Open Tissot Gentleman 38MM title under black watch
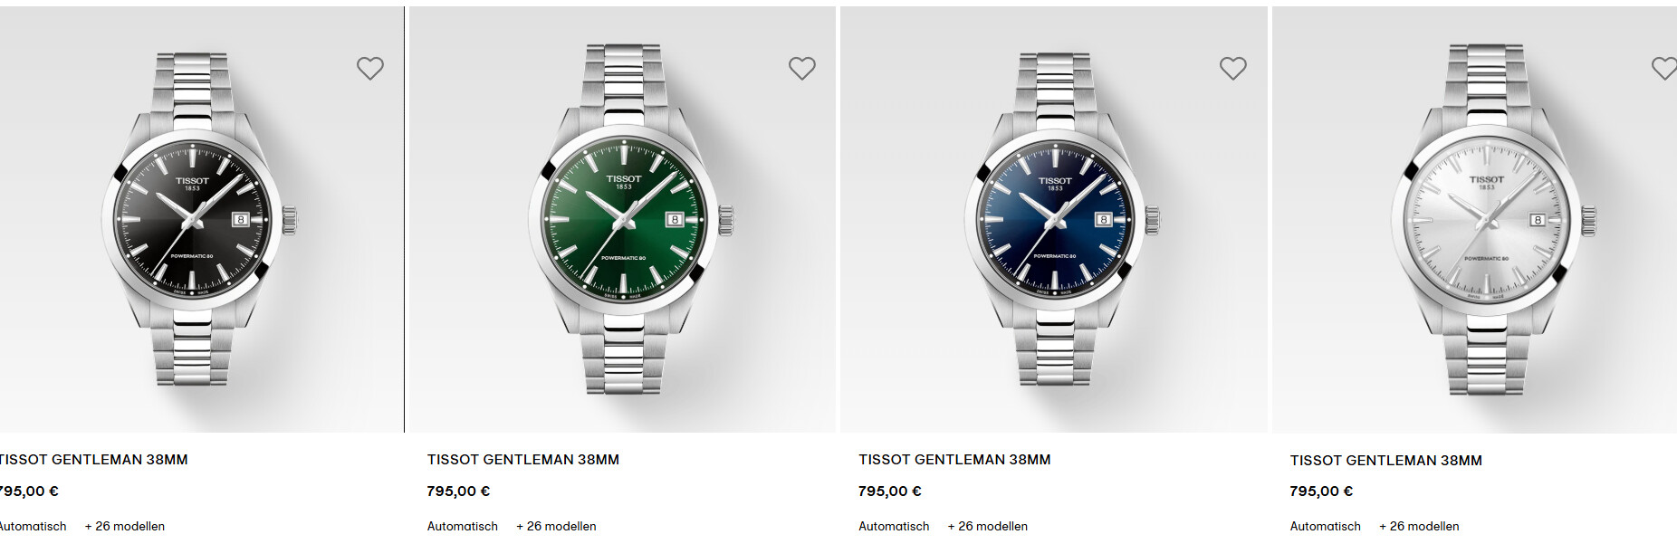1677x544 pixels. tap(93, 460)
